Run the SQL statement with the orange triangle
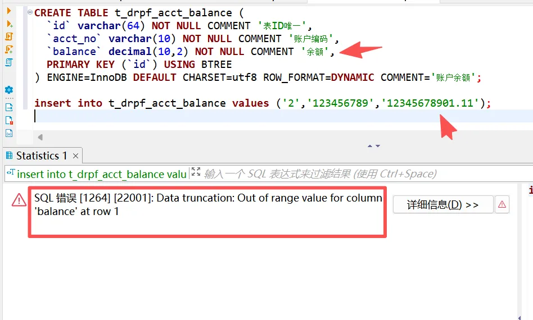This screenshot has height=320, width=533. (x=9, y=11)
